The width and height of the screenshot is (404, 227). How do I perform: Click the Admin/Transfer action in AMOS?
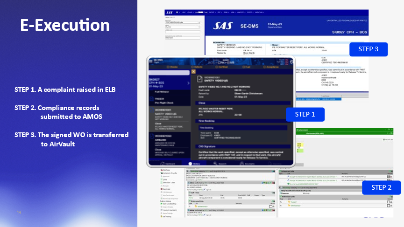coord(169,173)
